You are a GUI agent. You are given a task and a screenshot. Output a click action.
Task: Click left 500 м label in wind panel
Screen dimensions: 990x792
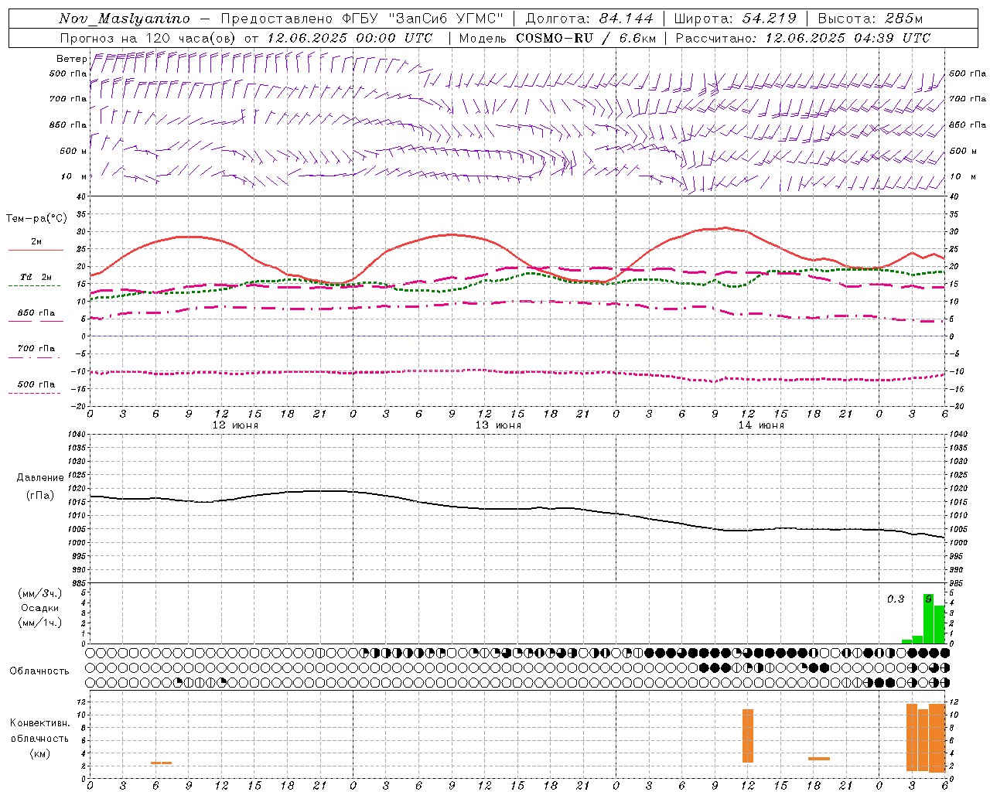click(73, 151)
